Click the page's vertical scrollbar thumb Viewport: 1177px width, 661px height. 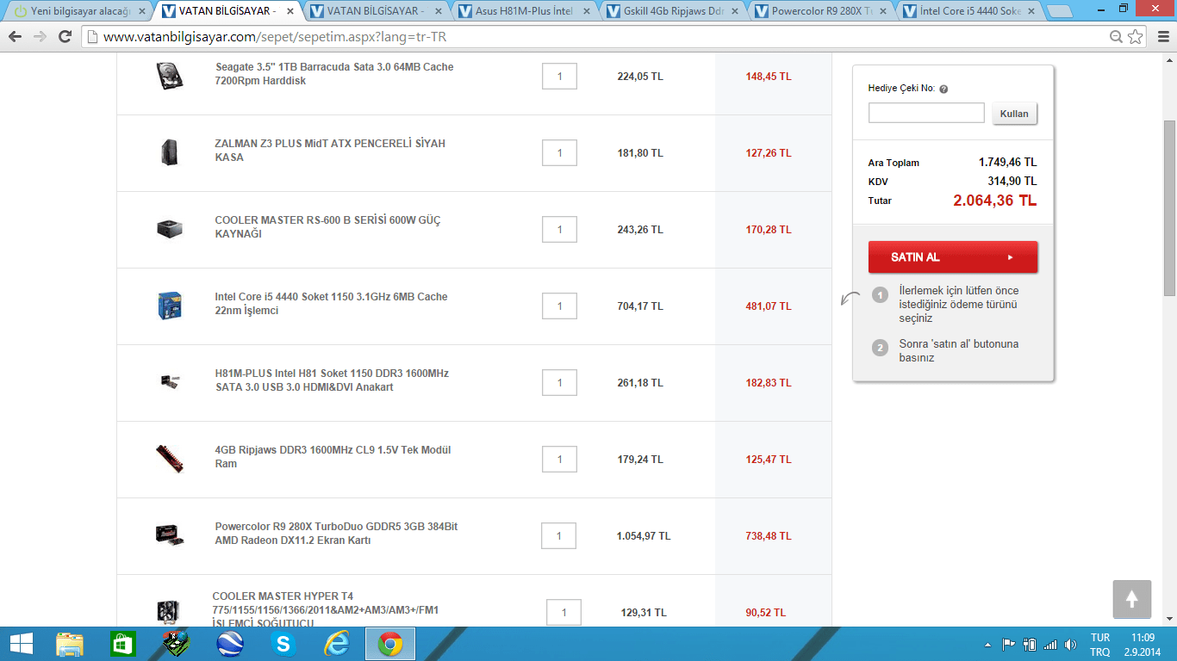[x=1169, y=209]
